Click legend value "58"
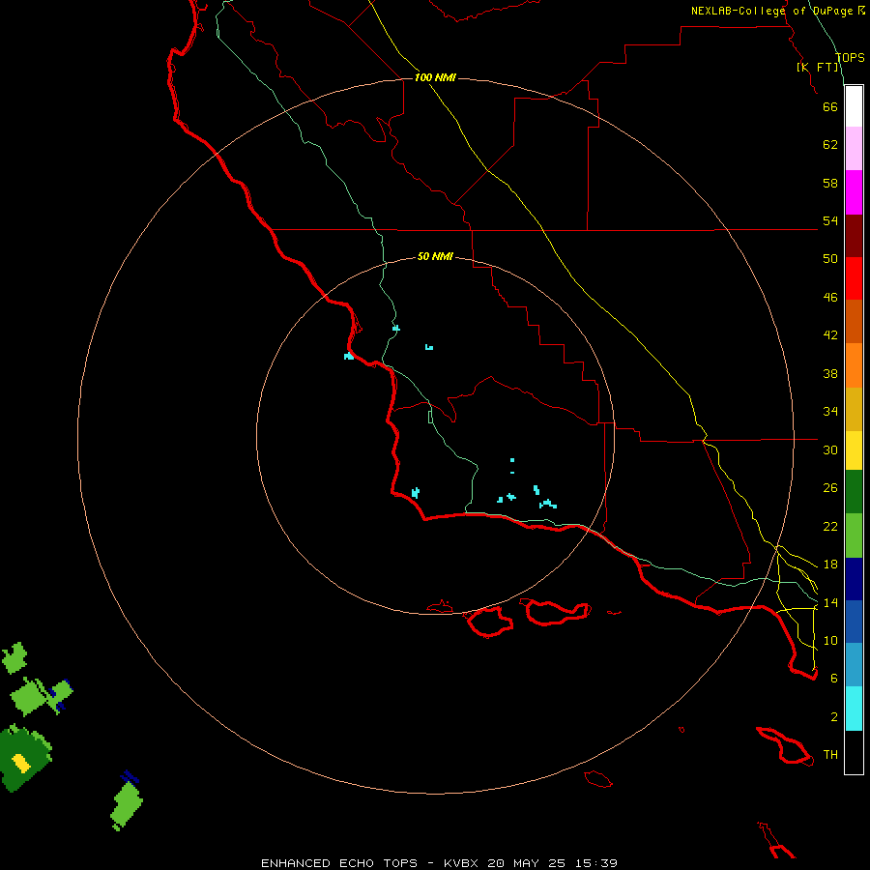This screenshot has height=870, width=870. point(830,183)
